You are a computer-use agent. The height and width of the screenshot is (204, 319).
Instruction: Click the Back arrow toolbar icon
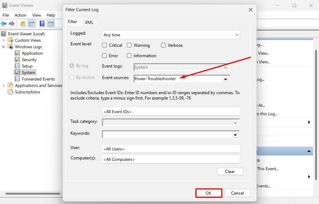(3, 24)
